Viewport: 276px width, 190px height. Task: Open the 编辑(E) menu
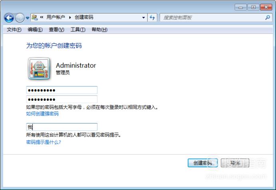(35, 29)
